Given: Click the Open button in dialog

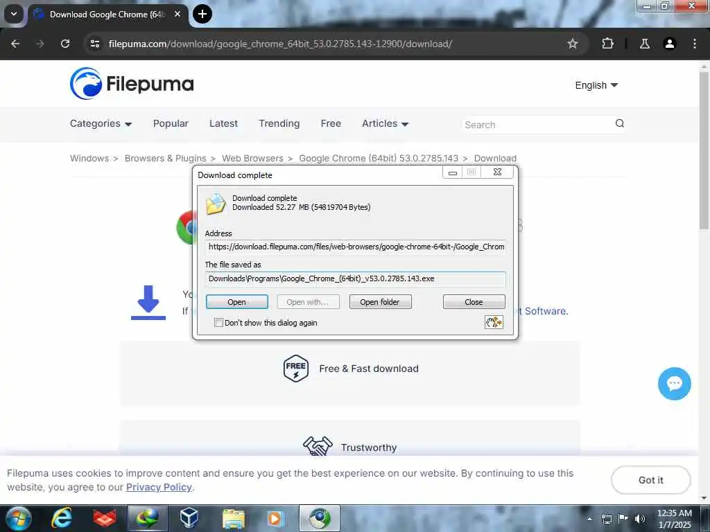Looking at the screenshot, I should click(237, 302).
